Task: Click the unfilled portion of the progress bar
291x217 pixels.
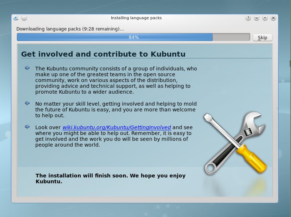Action: 233,37
